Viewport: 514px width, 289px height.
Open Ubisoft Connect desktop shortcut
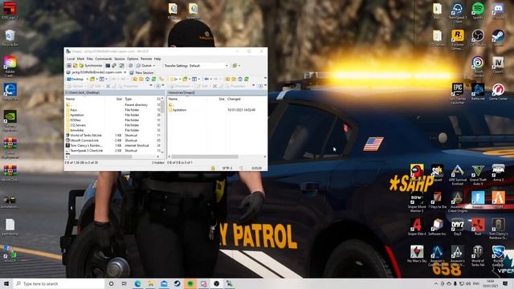(x=478, y=66)
